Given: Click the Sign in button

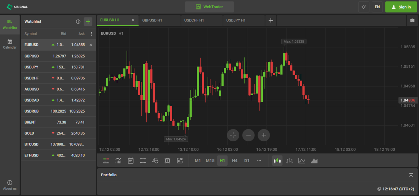Looking at the screenshot, I should (x=401, y=7).
